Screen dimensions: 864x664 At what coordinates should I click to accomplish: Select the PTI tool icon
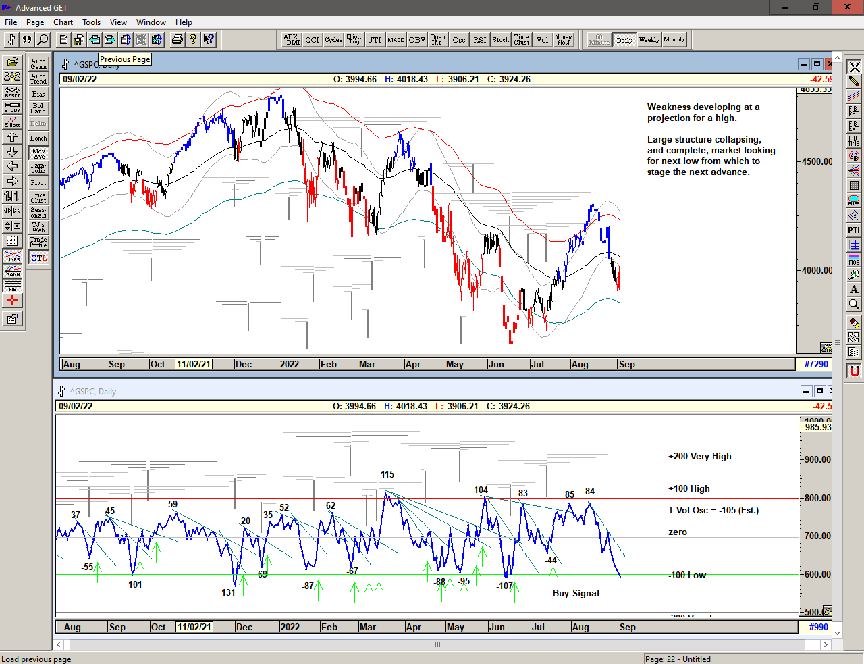coord(854,230)
